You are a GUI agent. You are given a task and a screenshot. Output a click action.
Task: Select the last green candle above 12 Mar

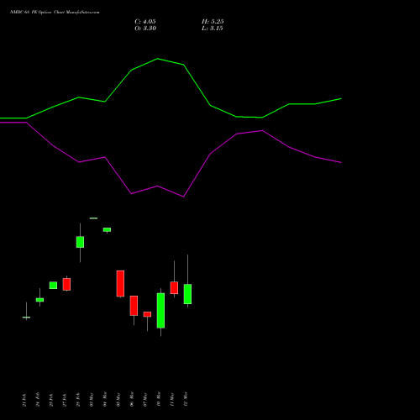(187, 294)
